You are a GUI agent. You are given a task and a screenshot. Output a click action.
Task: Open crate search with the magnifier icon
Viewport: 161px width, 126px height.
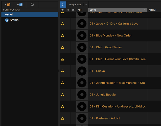tap(32, 5)
